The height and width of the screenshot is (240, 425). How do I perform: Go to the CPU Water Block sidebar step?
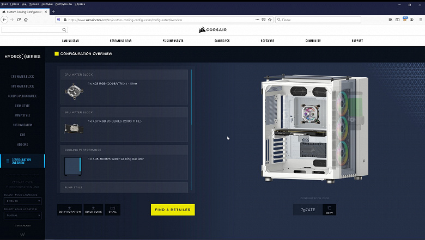(x=22, y=77)
